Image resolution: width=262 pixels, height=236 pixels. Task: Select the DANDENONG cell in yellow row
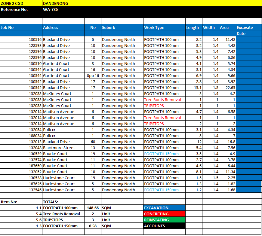click(x=63, y=3)
